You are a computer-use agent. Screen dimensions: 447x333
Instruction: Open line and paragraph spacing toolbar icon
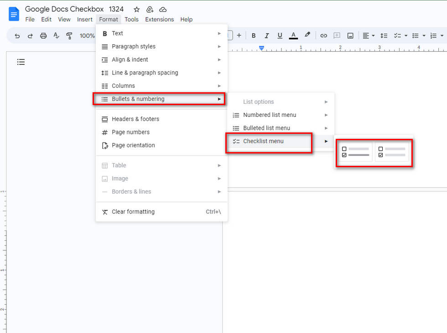point(384,36)
